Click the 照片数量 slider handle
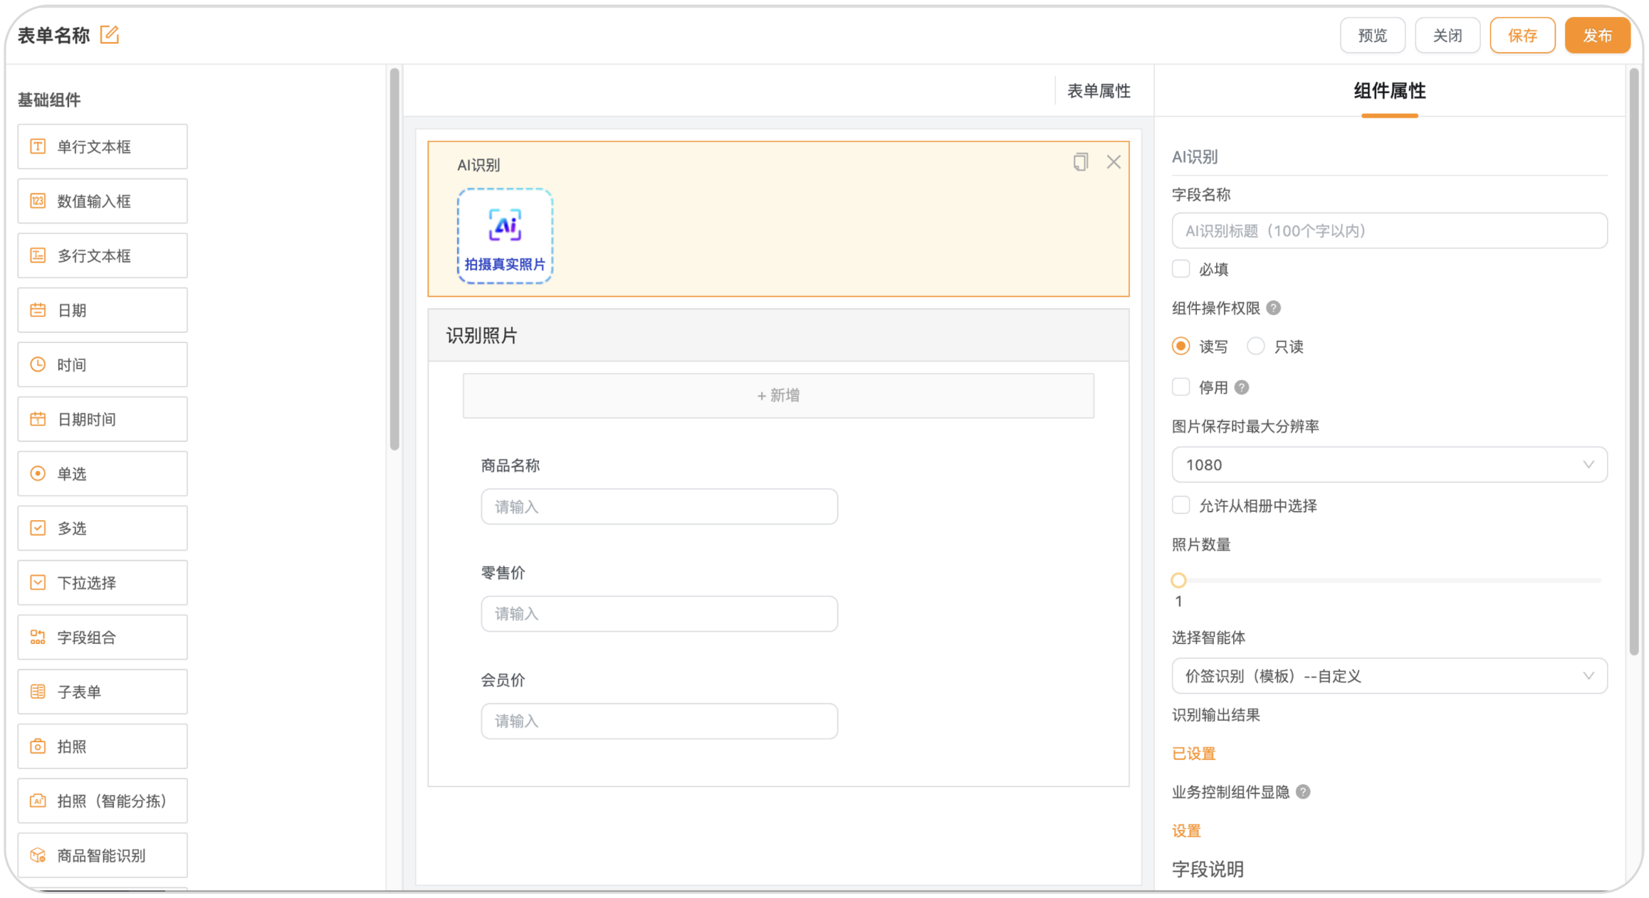This screenshot has width=1649, height=898. point(1178,581)
